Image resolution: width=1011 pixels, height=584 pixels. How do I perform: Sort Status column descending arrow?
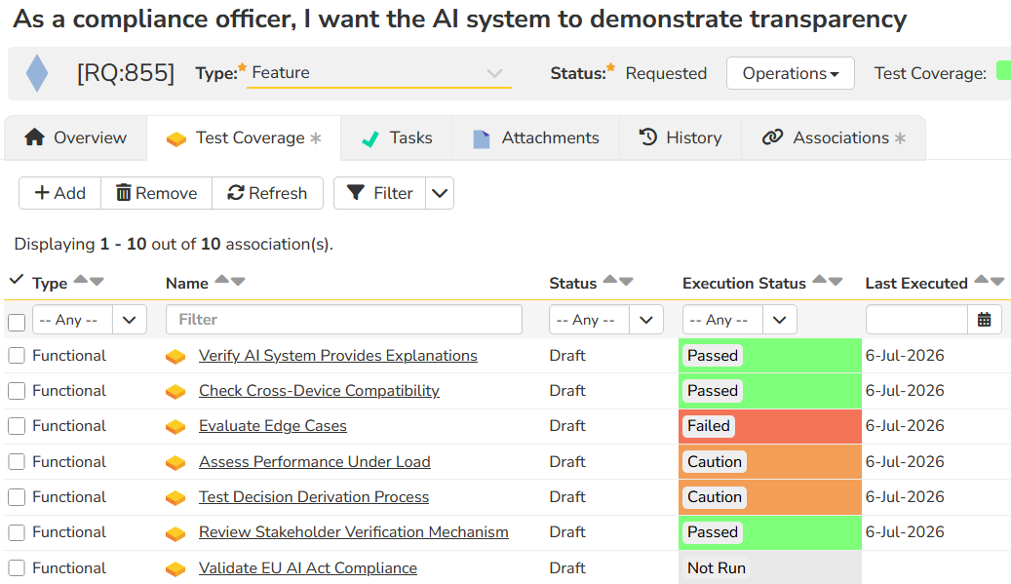tap(626, 281)
